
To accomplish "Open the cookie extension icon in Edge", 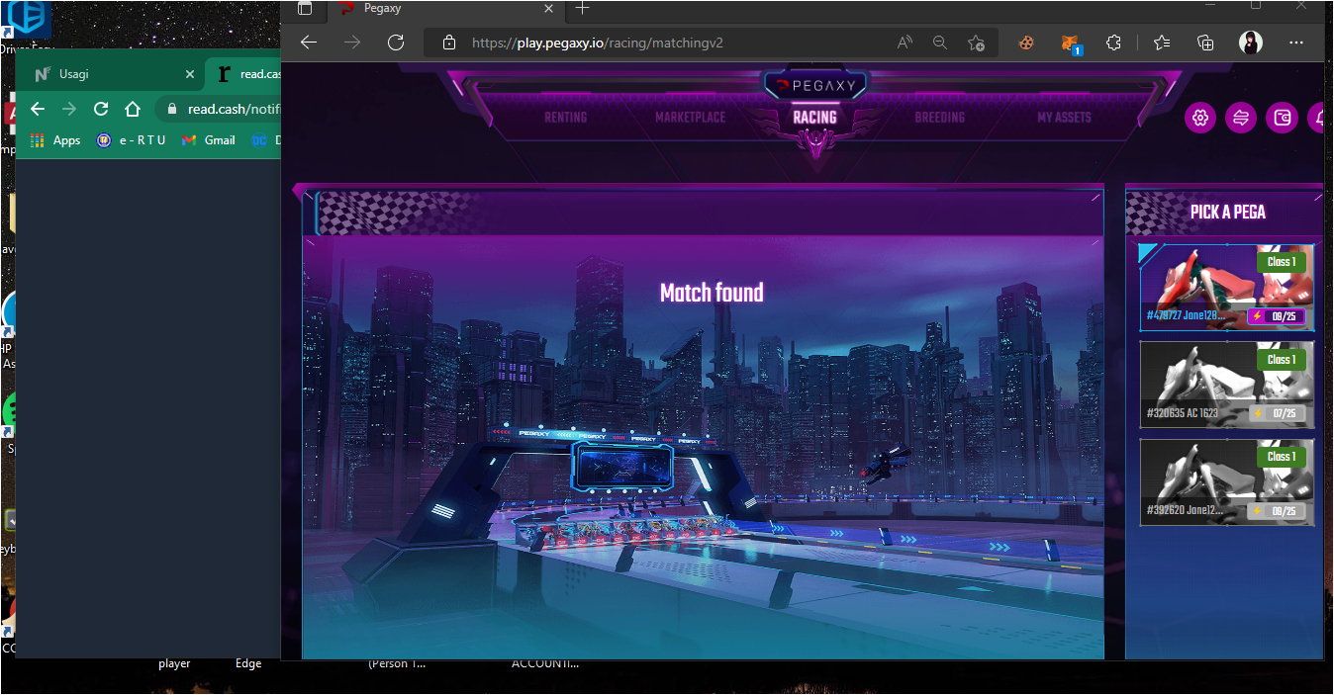I will [1026, 43].
